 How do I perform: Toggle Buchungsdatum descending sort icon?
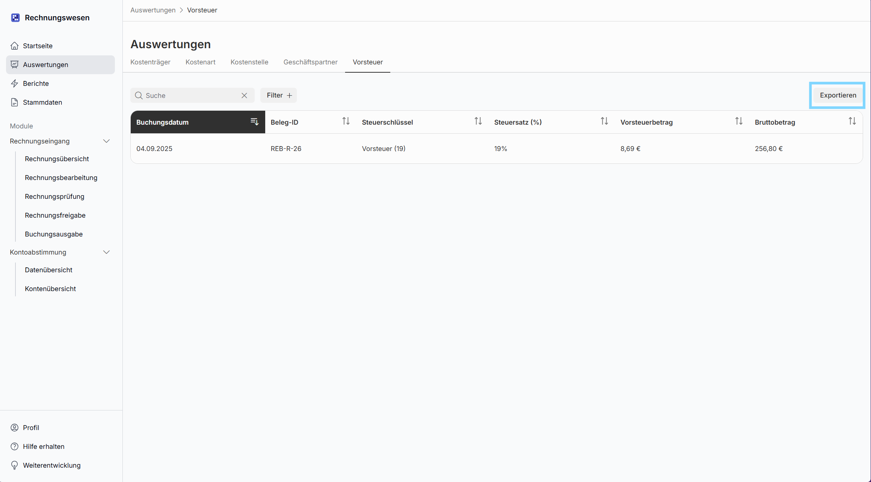[x=254, y=122]
